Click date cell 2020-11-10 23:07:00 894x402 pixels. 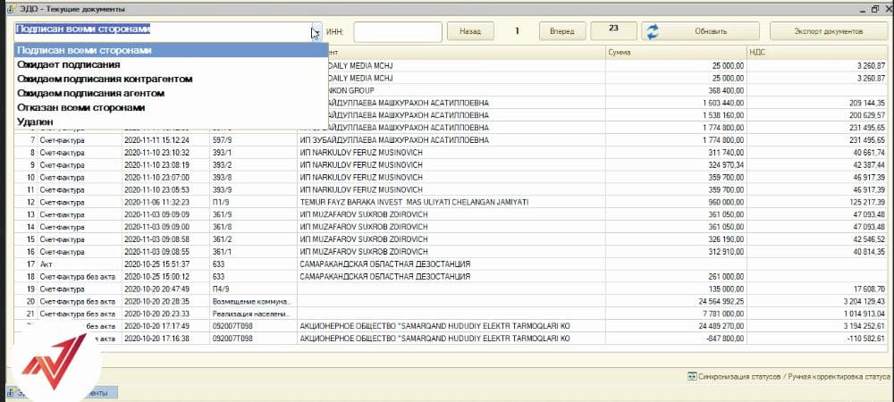tap(165, 178)
